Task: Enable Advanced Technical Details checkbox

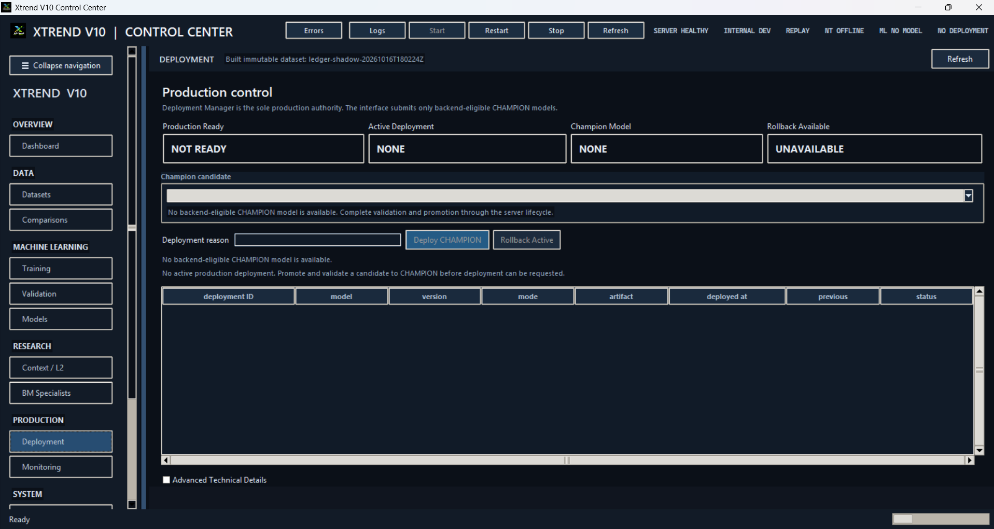Action: [x=166, y=480]
